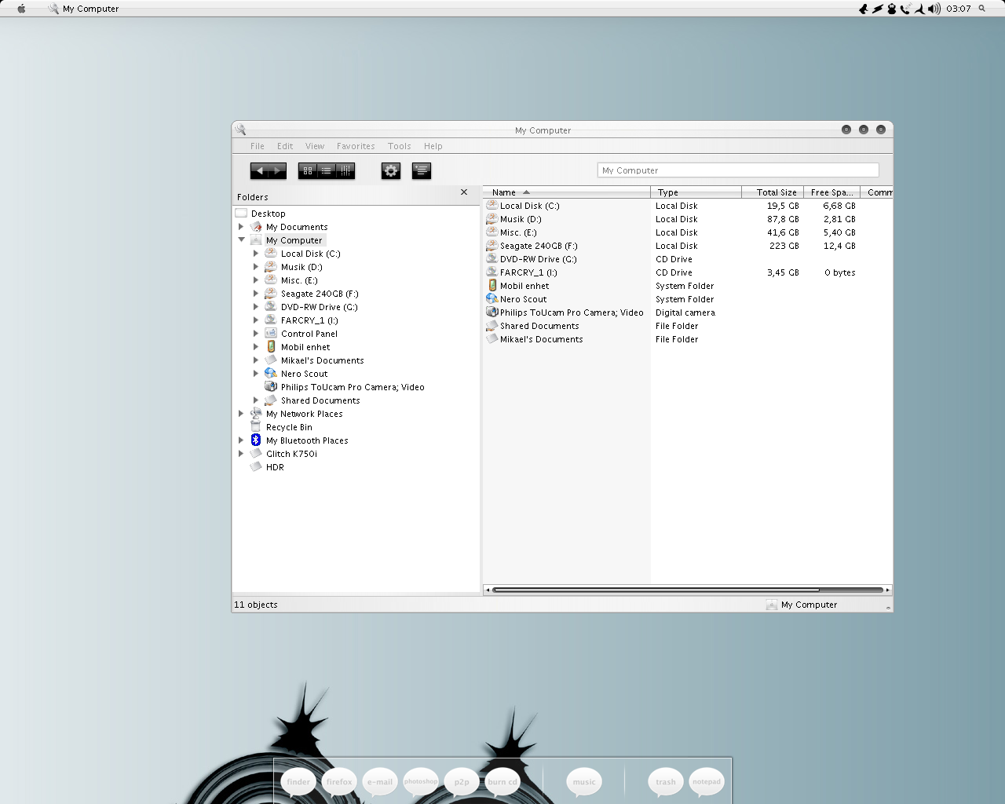Click the Apple logo in menu bar

[x=21, y=9]
